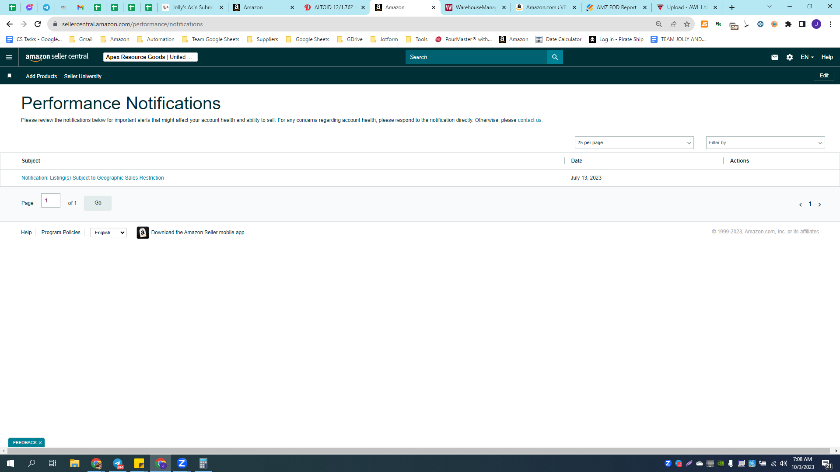Open Add Products in the navigation bar

[42, 76]
